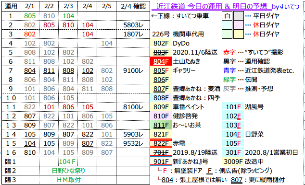The width and height of the screenshot is (305, 185).
Task: Click the 1807レ confirmation cell
Action: click(133, 34)
